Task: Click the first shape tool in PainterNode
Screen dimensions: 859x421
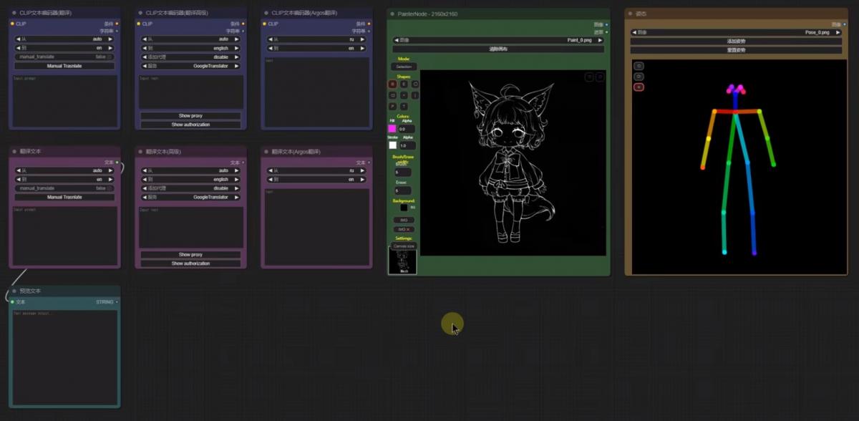Action: pos(393,84)
